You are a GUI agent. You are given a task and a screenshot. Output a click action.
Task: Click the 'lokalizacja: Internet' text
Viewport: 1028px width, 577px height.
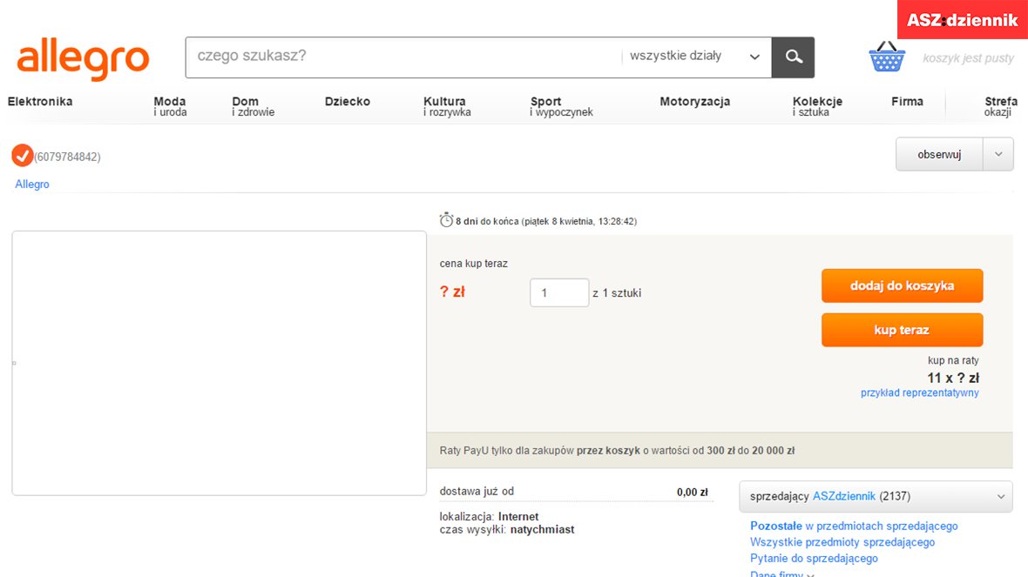click(x=489, y=517)
